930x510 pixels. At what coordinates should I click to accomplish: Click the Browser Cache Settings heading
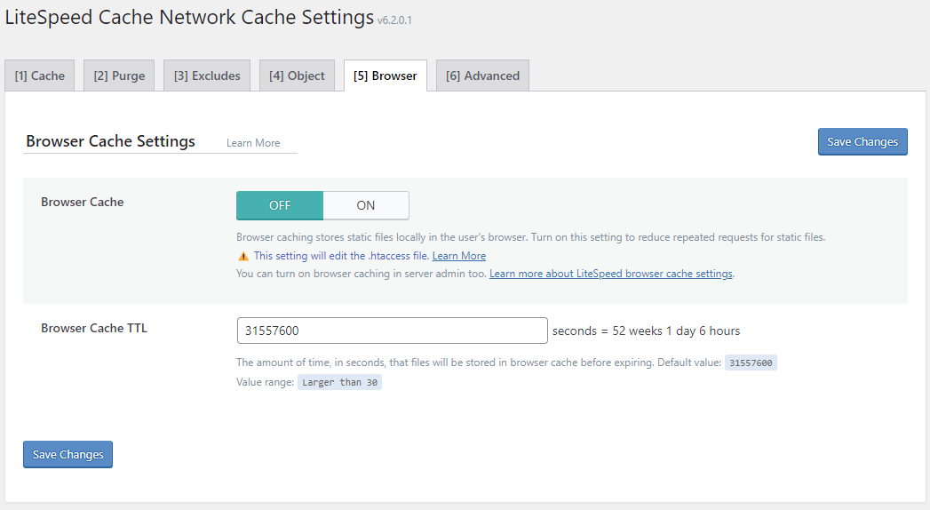click(x=110, y=141)
